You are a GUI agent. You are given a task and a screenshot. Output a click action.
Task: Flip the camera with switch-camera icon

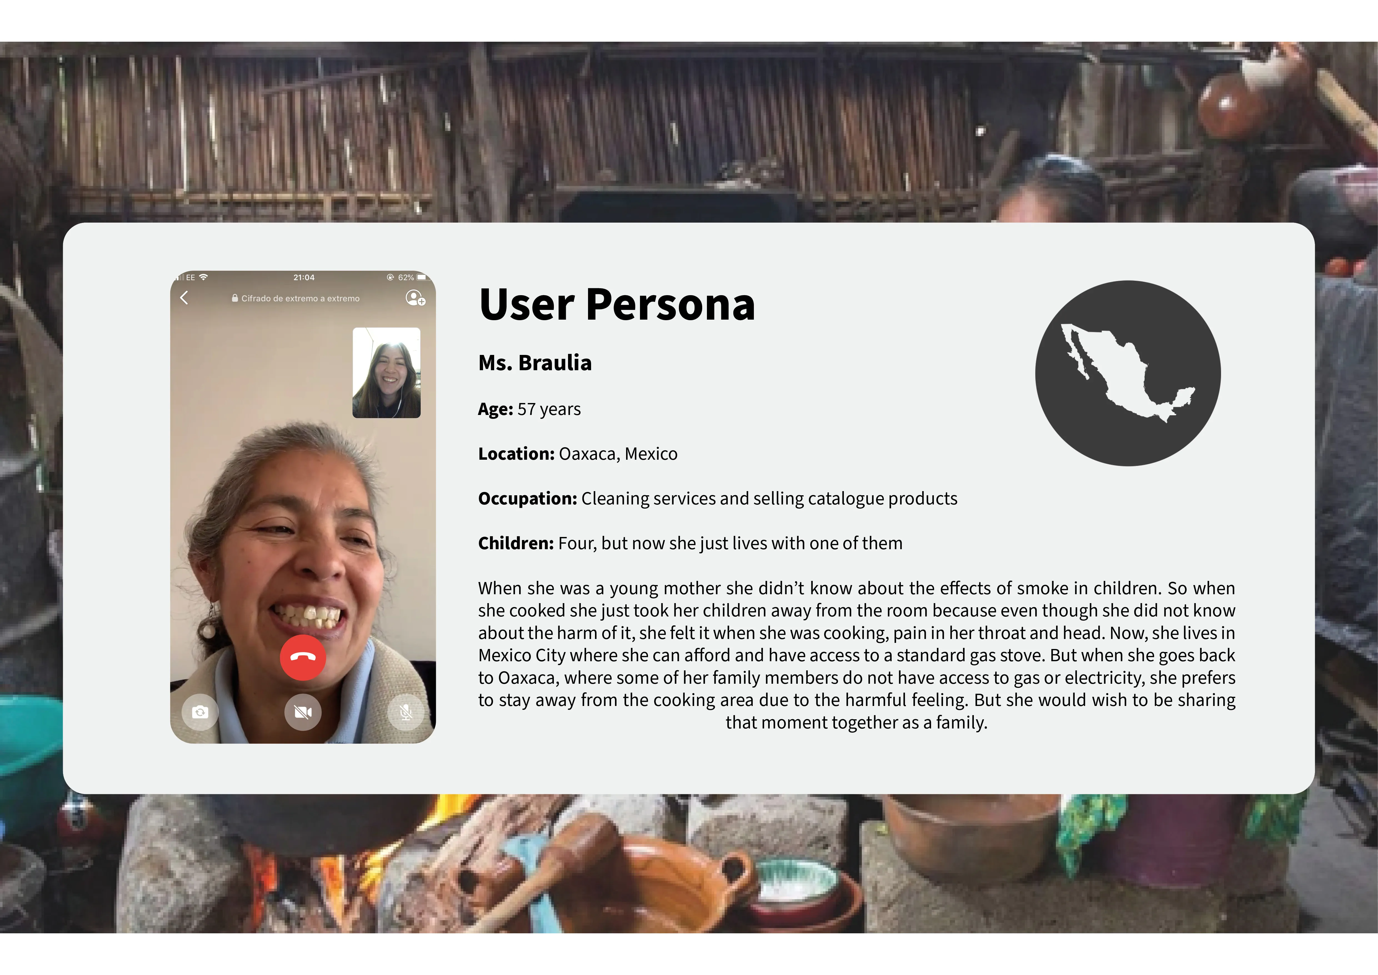200,712
